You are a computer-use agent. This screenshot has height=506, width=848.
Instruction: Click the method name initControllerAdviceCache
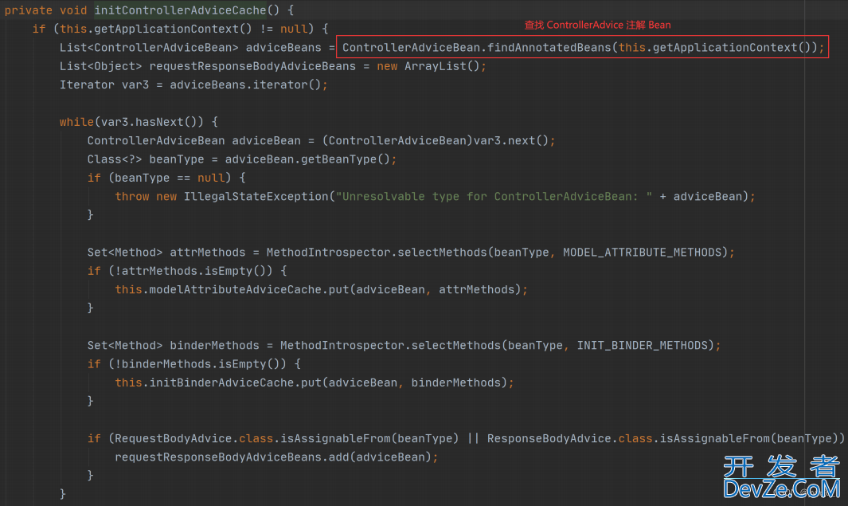click(180, 10)
